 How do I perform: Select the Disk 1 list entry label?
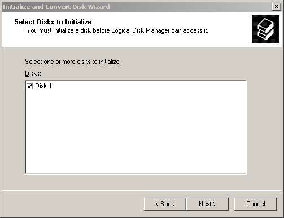tap(43, 86)
